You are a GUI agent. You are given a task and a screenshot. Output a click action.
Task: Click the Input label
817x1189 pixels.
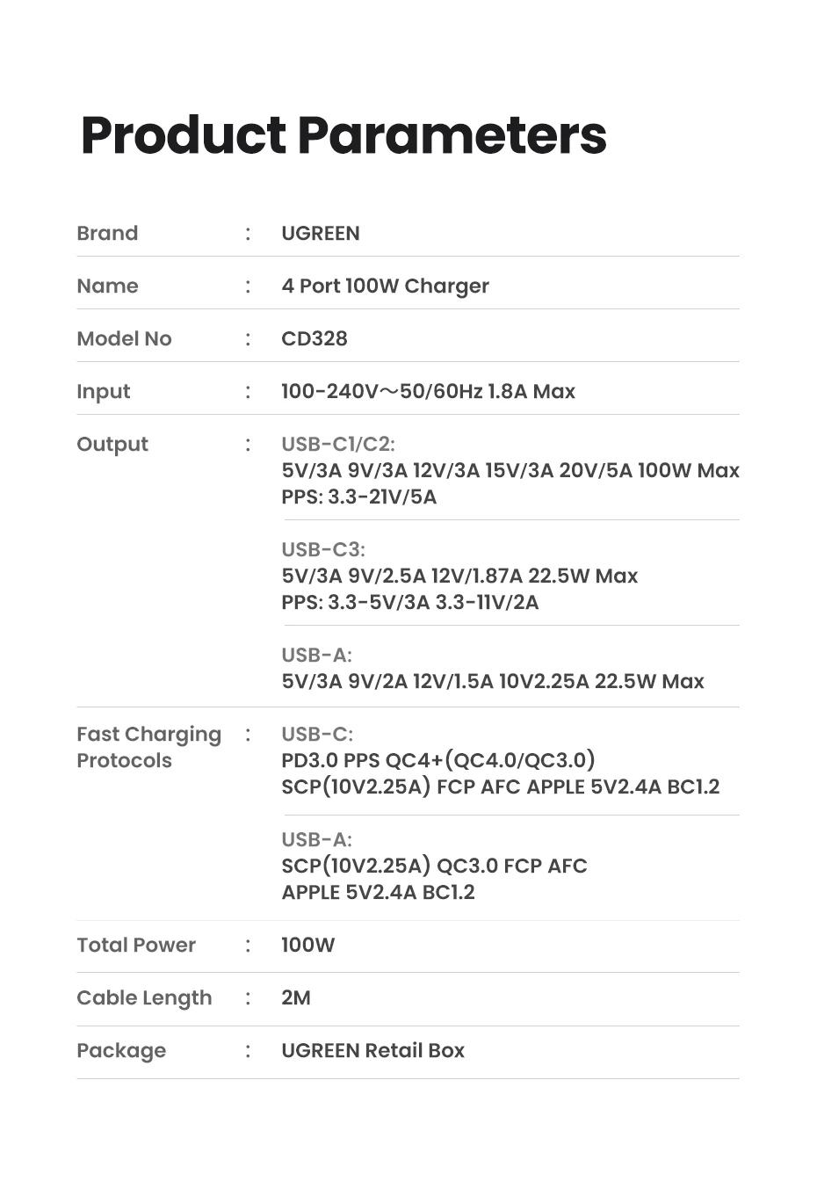(x=103, y=391)
